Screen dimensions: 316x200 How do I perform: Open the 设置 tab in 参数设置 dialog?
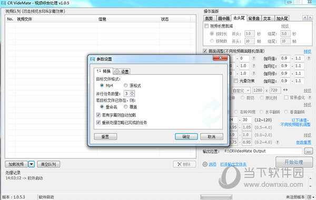[122, 72]
